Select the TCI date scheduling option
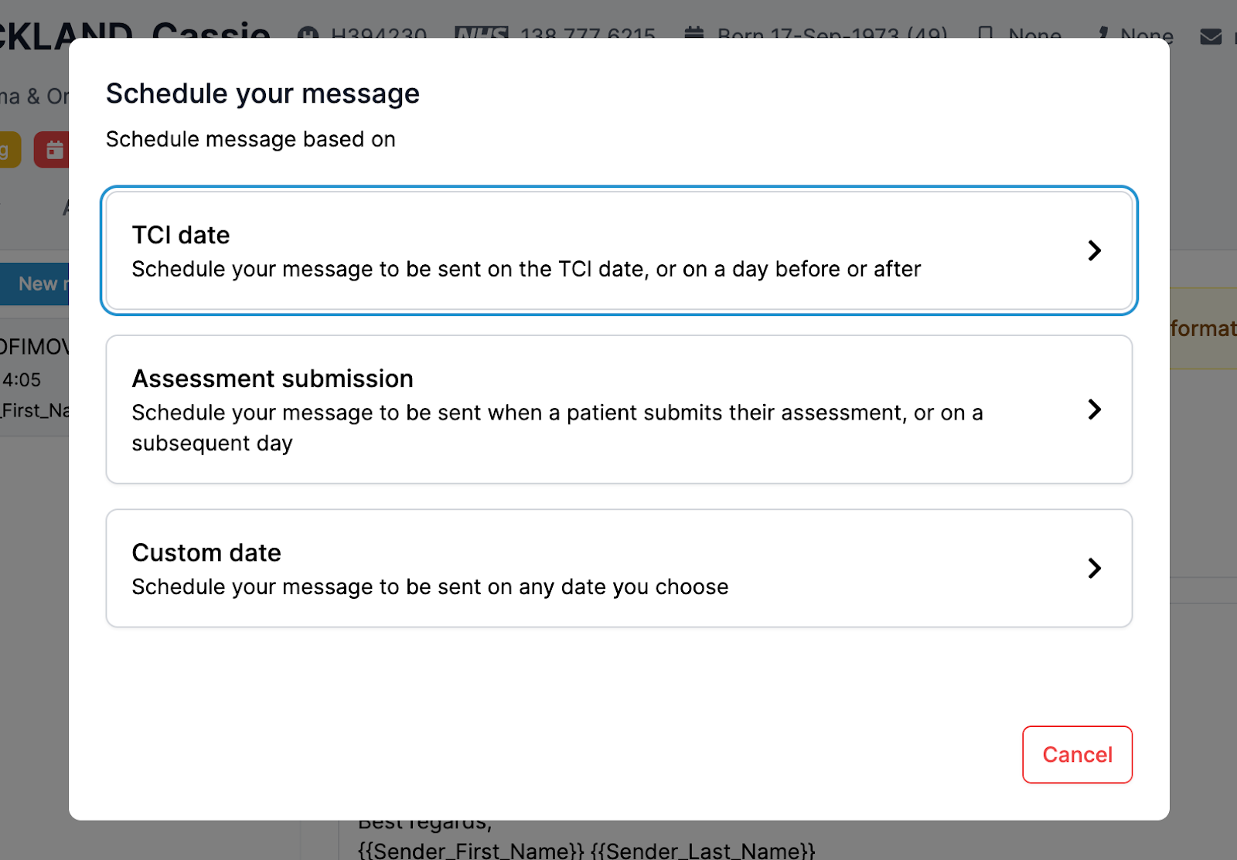Screen dimensions: 1237x860 point(526,251)
